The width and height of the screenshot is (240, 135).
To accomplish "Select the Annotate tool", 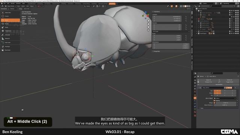I will pyautogui.click(x=10, y=35).
